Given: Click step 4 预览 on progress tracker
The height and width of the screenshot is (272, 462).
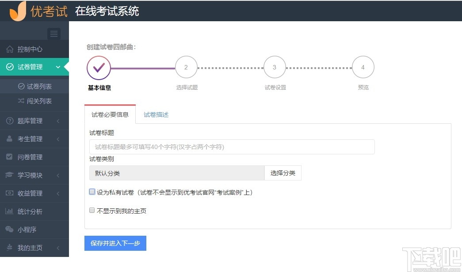Looking at the screenshot, I should coord(363,67).
